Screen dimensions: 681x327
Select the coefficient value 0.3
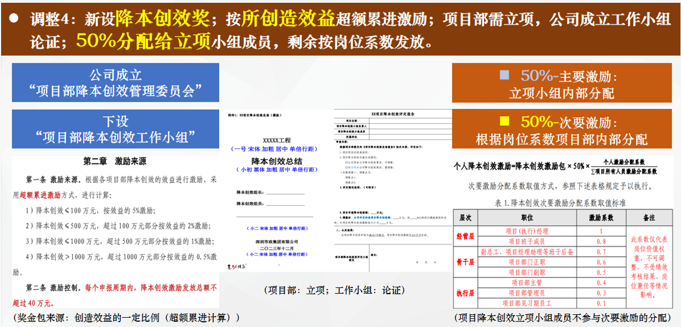tap(601, 293)
